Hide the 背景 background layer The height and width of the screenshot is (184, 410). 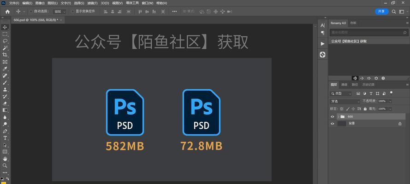tap(333, 124)
